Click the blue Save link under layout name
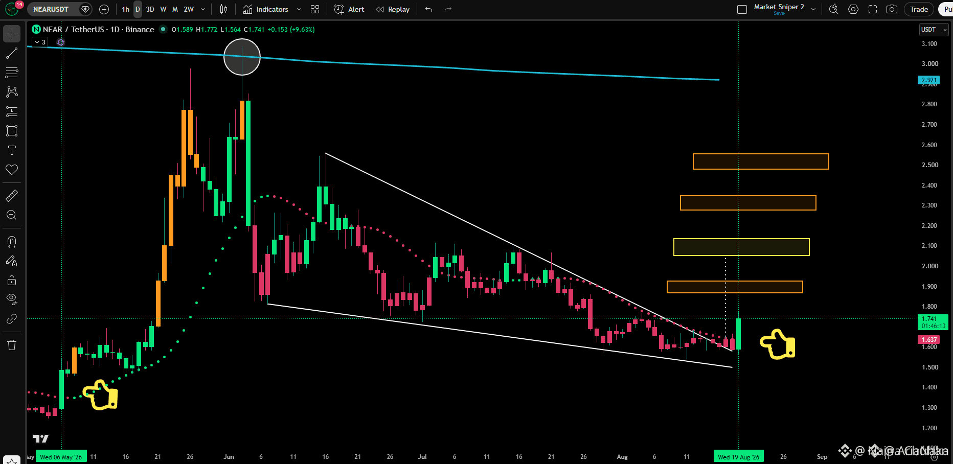Viewport: 953px width, 464px height. coord(779,13)
